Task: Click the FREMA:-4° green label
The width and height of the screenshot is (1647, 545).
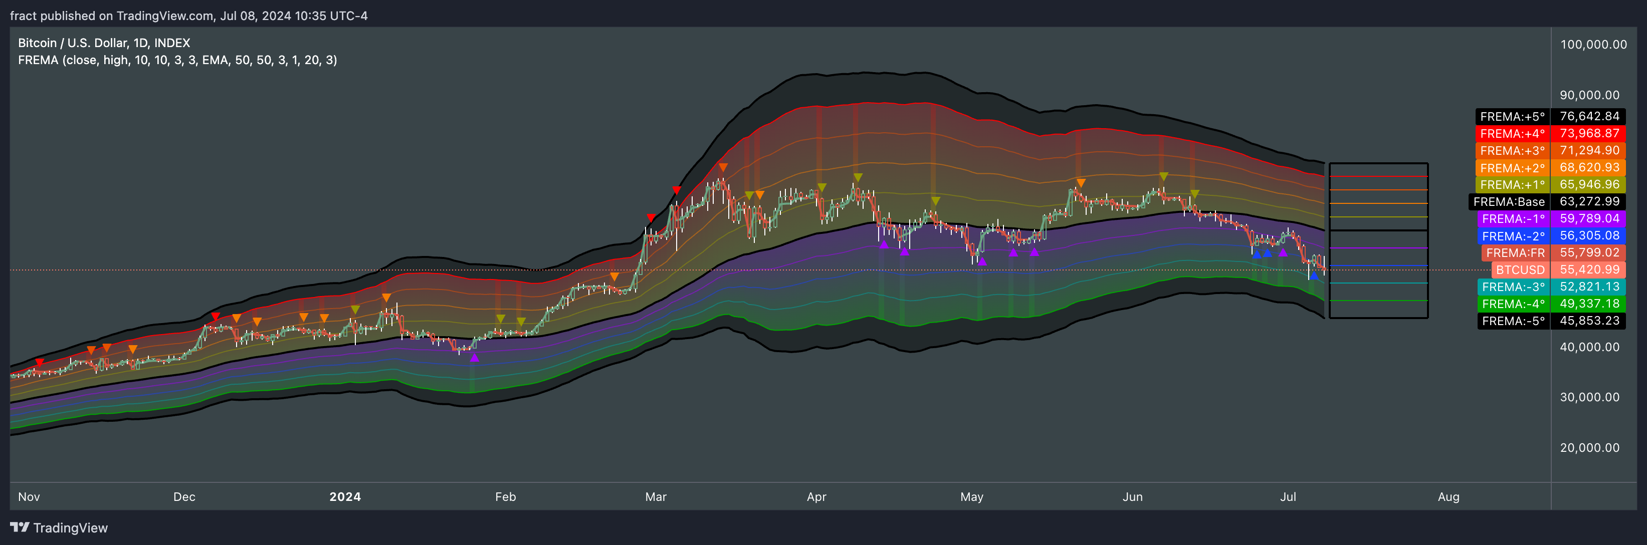Action: (1514, 304)
